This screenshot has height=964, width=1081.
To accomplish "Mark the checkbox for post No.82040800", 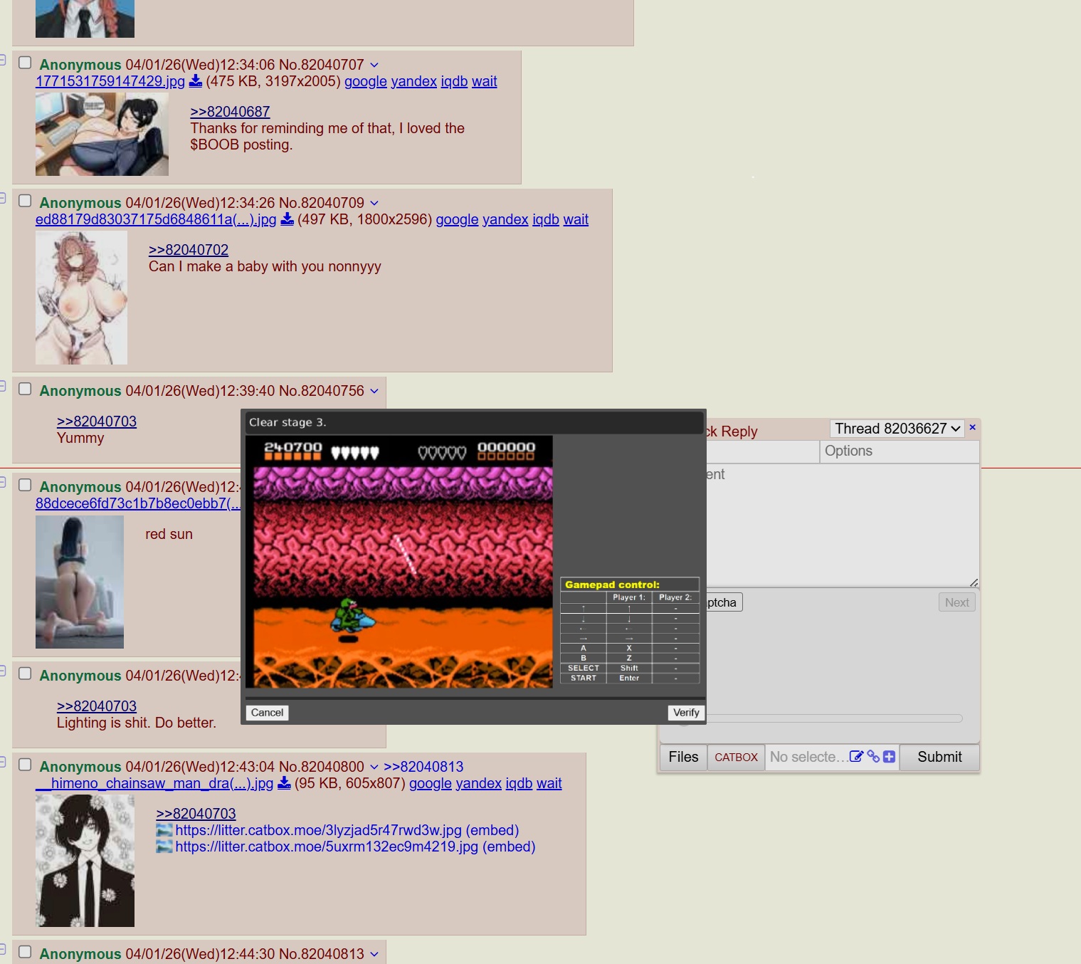I will point(25,765).
